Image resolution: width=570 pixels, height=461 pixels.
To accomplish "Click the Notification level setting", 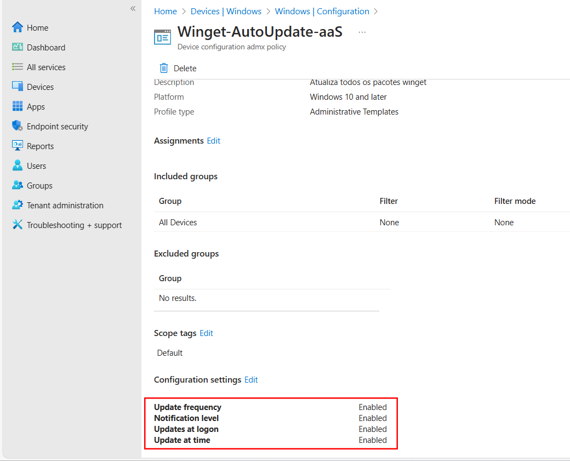I will [x=186, y=418].
